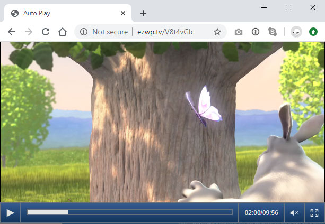Bookmark this page with the star
This screenshot has width=325, height=224.
pyautogui.click(x=217, y=32)
